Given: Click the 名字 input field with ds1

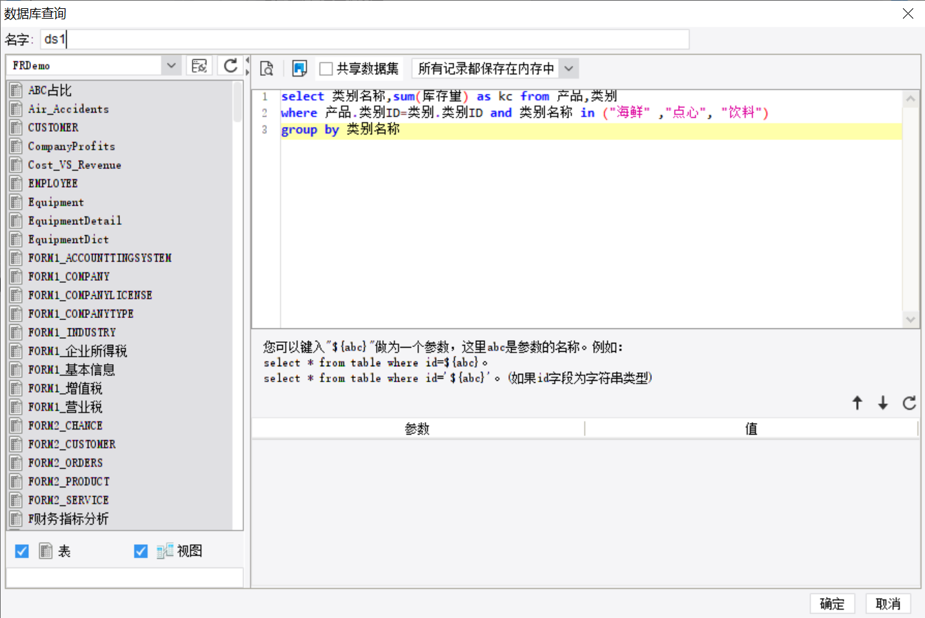Looking at the screenshot, I should [x=365, y=39].
